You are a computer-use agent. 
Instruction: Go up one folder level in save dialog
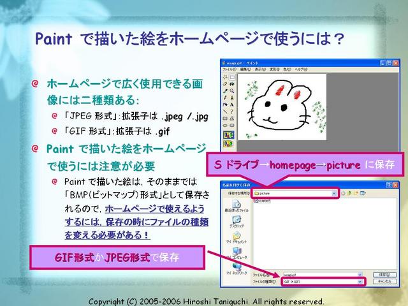(x=349, y=193)
